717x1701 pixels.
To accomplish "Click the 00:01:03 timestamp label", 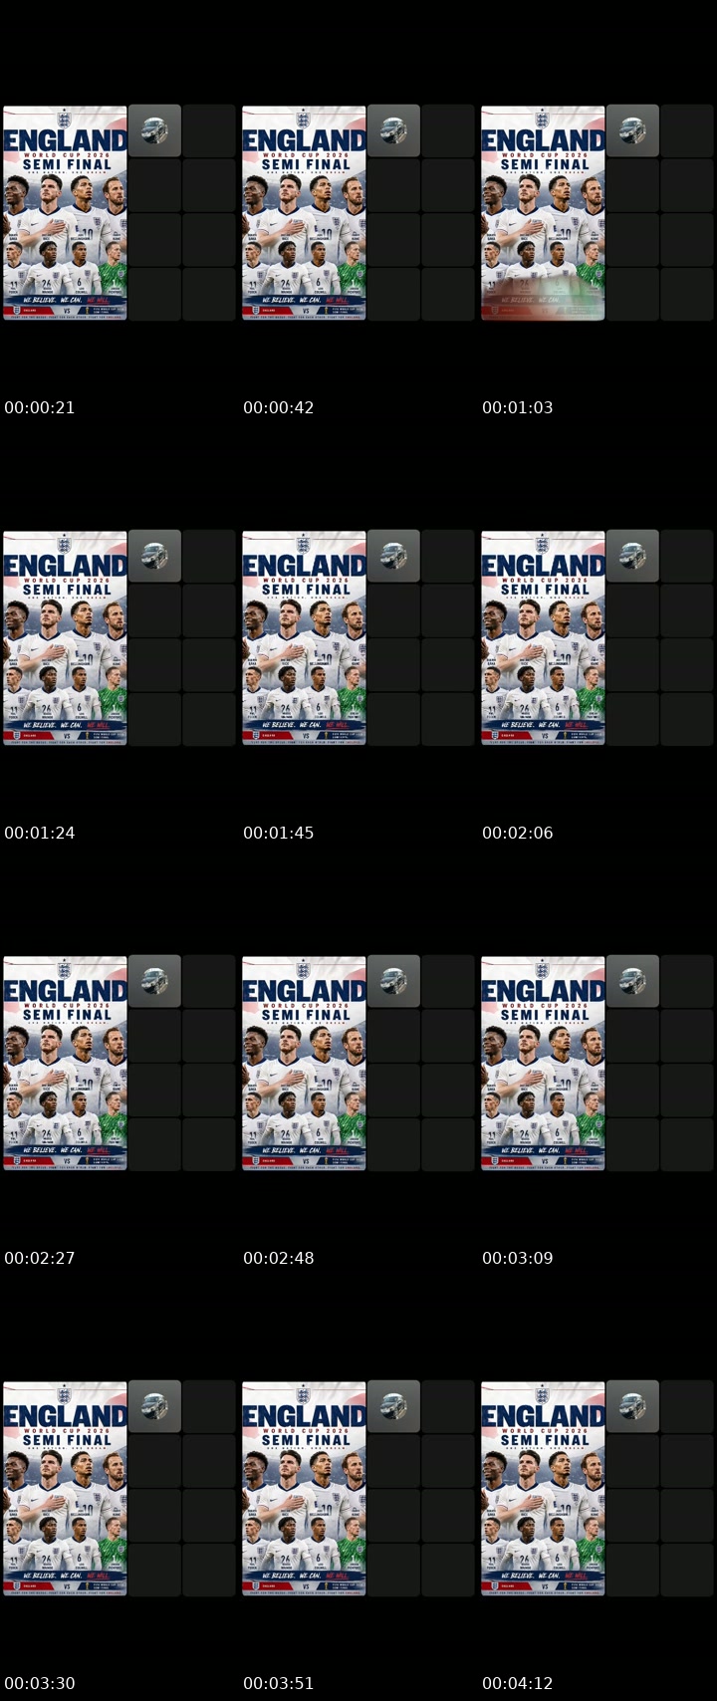I will pos(518,407).
